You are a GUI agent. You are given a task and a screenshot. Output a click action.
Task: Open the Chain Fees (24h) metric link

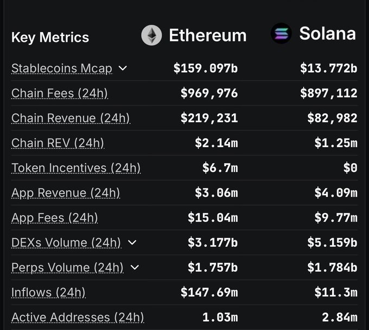pyautogui.click(x=59, y=93)
